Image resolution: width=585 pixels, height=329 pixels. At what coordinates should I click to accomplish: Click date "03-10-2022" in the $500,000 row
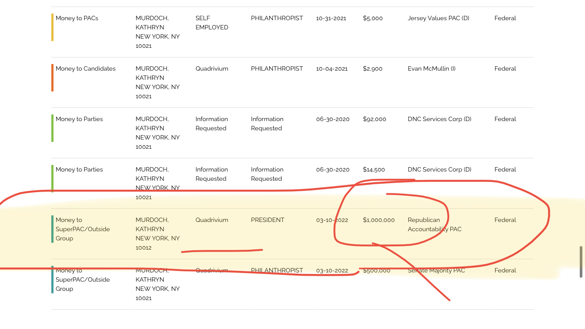(332, 271)
